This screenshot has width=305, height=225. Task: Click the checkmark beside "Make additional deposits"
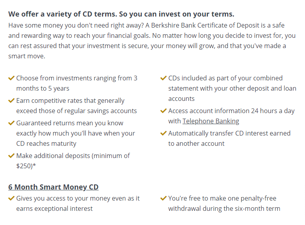11,156
